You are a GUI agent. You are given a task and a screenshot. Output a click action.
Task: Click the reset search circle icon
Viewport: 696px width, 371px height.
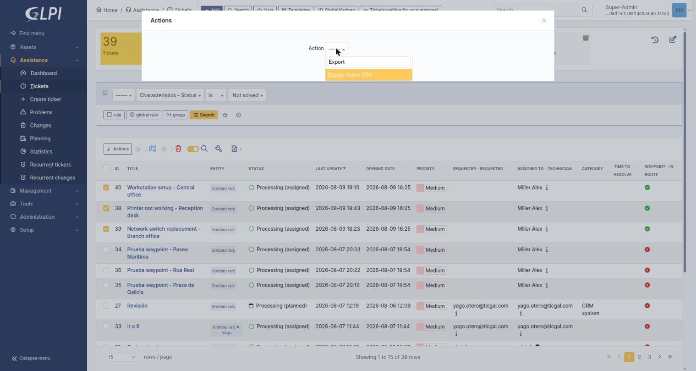[238, 115]
